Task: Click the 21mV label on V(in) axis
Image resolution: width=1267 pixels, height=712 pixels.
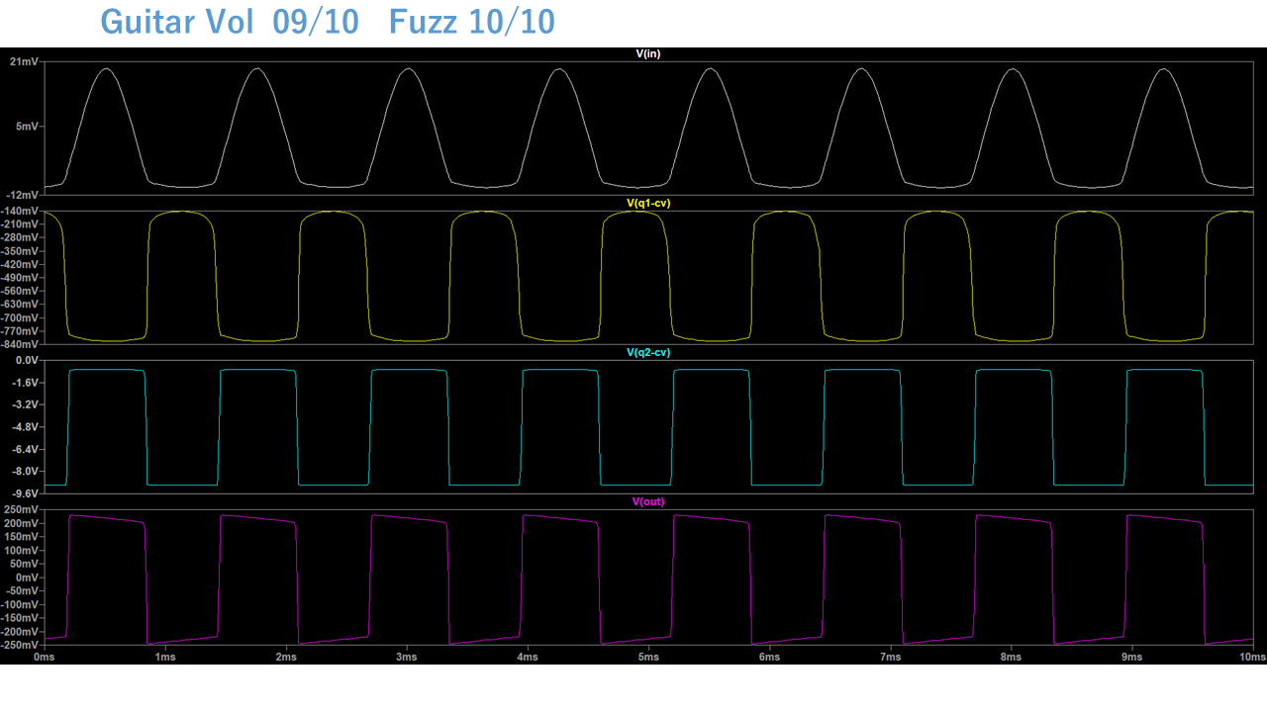Action: click(24, 62)
